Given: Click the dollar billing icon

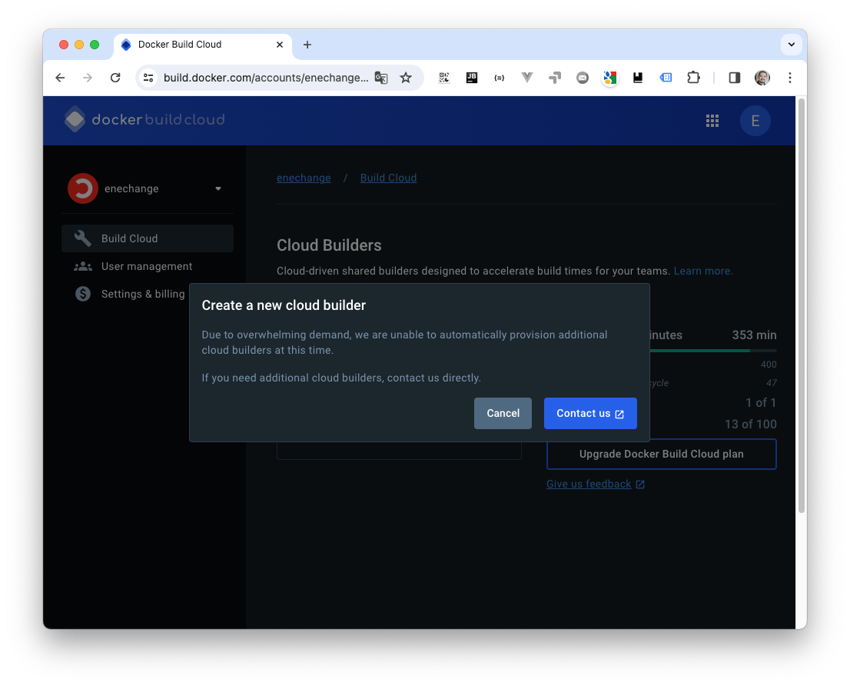Looking at the screenshot, I should (82, 294).
